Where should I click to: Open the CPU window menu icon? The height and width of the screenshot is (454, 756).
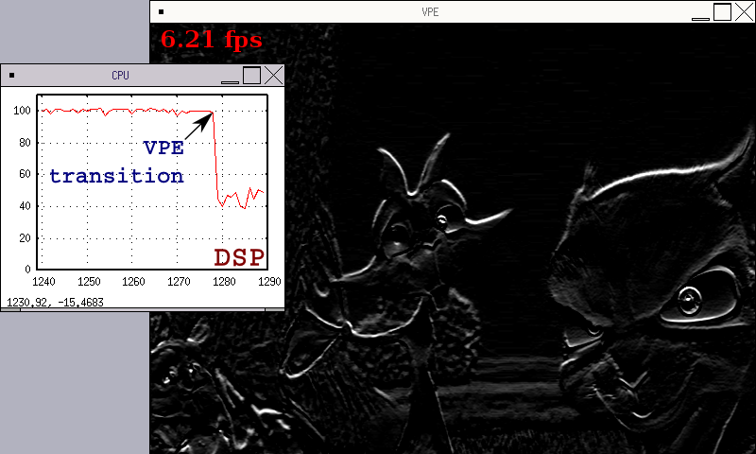(11, 76)
